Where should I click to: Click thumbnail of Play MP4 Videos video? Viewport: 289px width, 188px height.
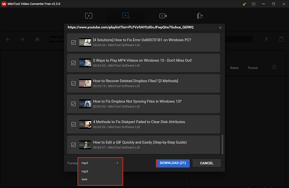click(x=85, y=63)
